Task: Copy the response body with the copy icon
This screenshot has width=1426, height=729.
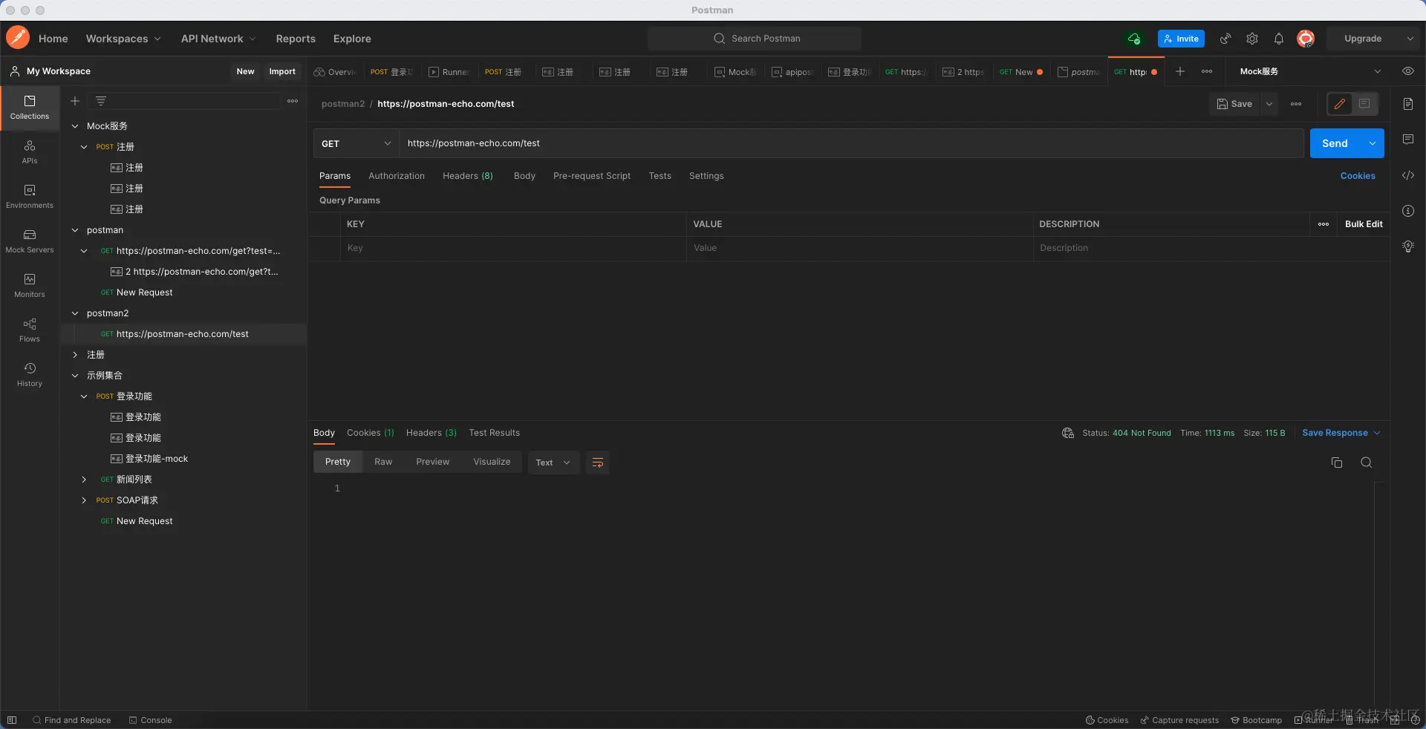Action: point(1337,462)
